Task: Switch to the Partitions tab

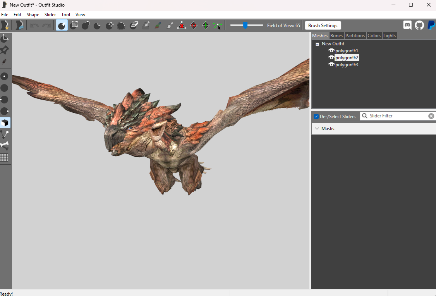Action: (355, 36)
